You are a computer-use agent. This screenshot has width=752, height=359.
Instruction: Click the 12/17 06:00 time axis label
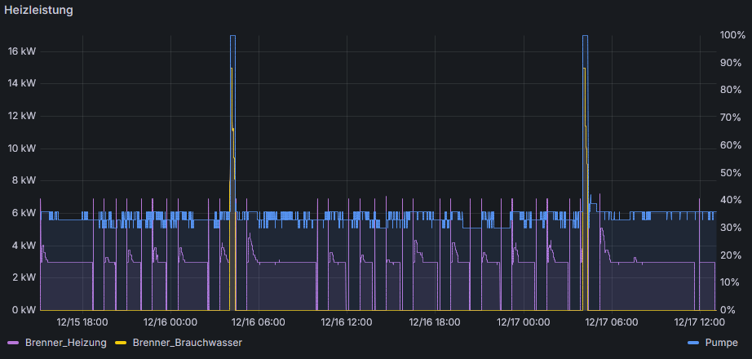click(x=612, y=322)
